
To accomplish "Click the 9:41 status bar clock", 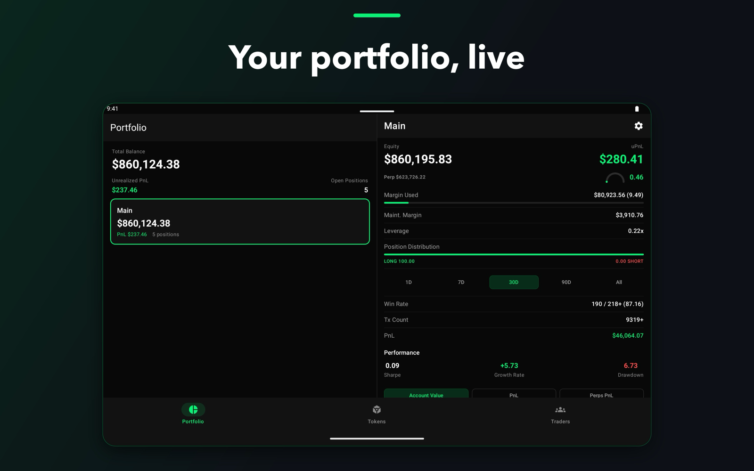I will coord(112,109).
